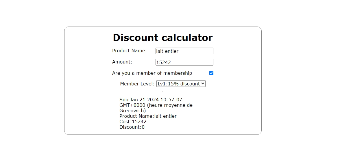
Task: Click the "Greenwich)" text in the result
Action: coord(133,111)
